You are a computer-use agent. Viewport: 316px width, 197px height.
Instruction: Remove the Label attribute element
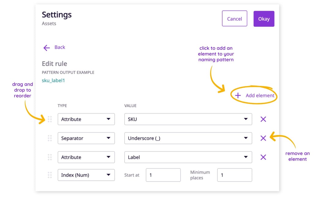(263, 157)
